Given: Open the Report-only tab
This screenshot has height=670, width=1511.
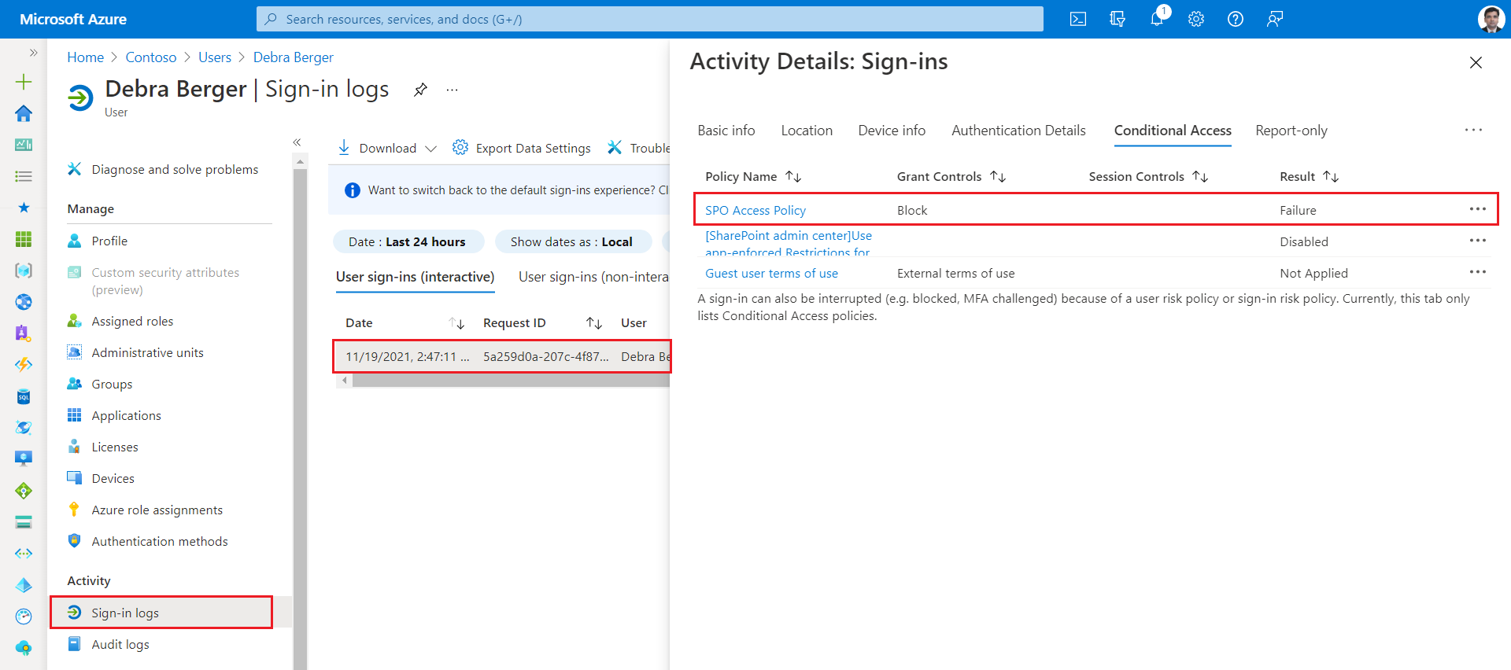Looking at the screenshot, I should click(x=1291, y=131).
